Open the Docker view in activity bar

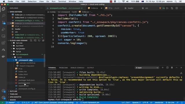click(3, 56)
